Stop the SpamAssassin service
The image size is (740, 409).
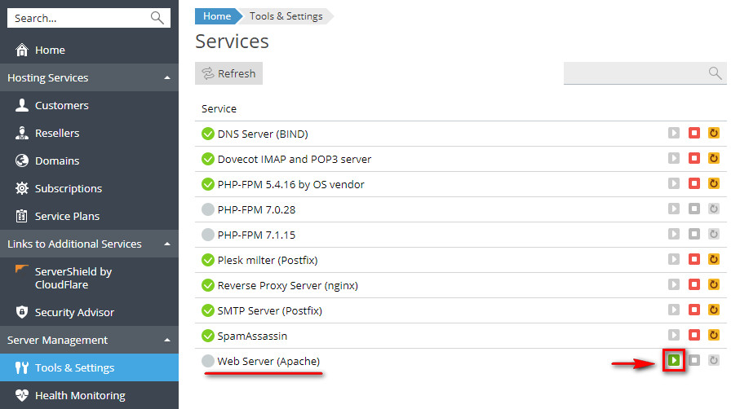(694, 335)
